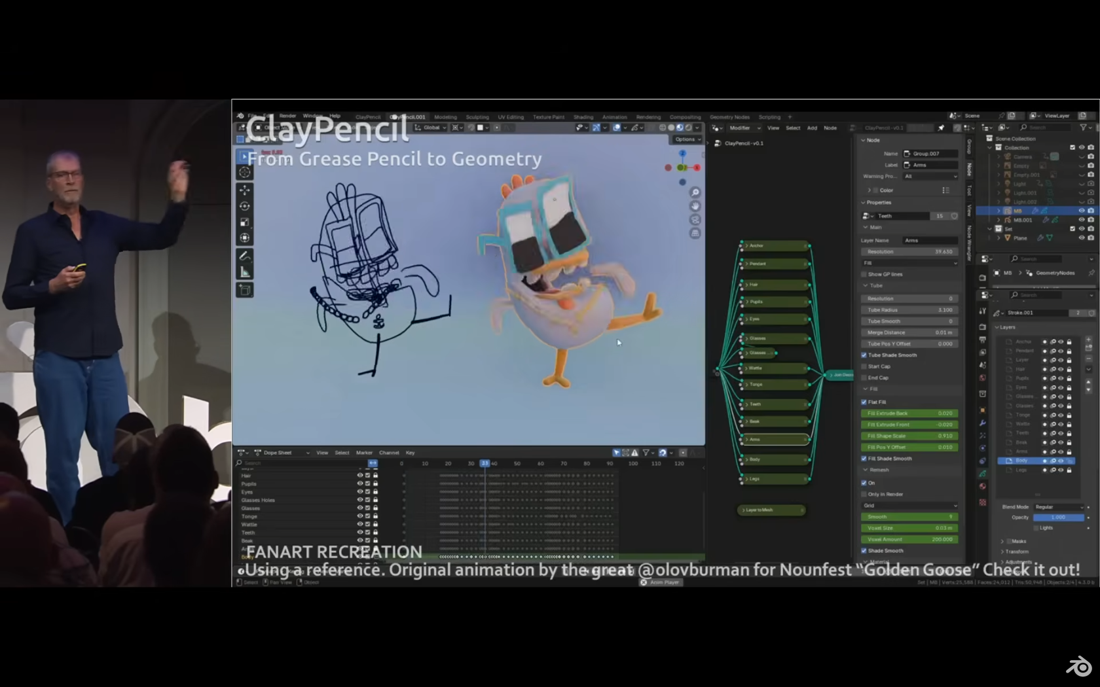The width and height of the screenshot is (1100, 687).
Task: Open the Global transform orientation dropdown
Action: pyautogui.click(x=431, y=128)
